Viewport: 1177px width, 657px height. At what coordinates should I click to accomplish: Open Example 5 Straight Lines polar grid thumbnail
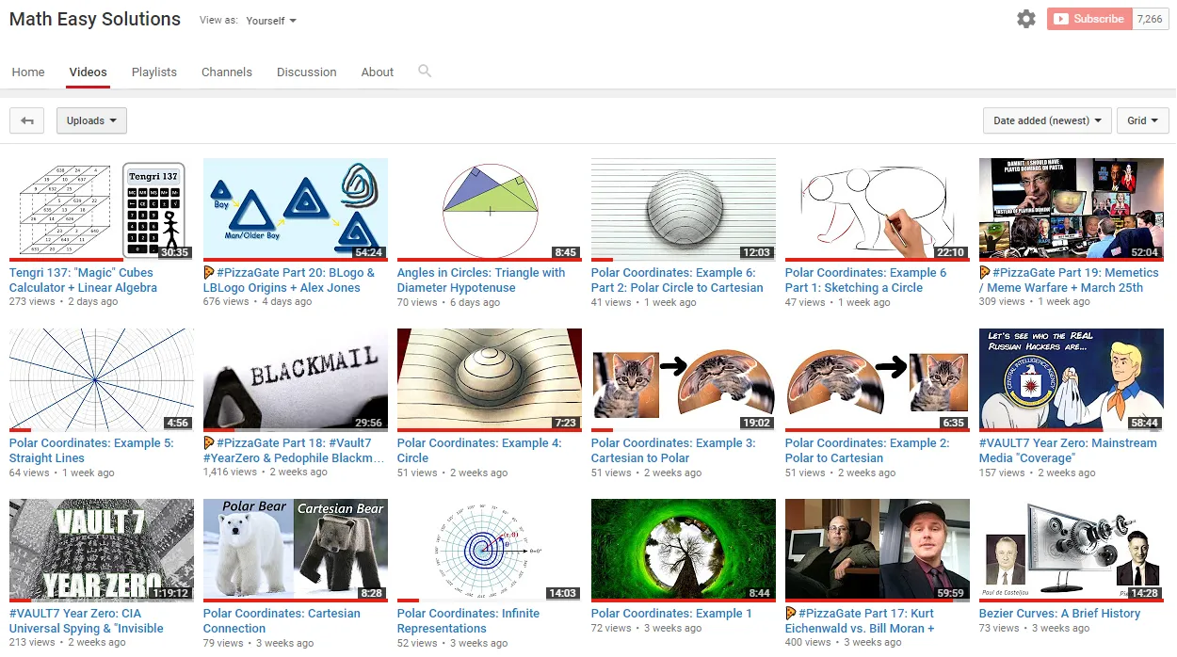point(102,379)
